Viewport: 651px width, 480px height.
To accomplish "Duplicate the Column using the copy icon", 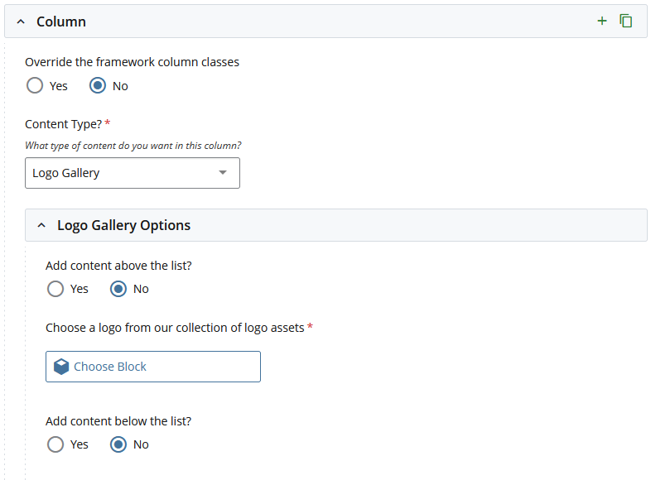I will pos(626,21).
